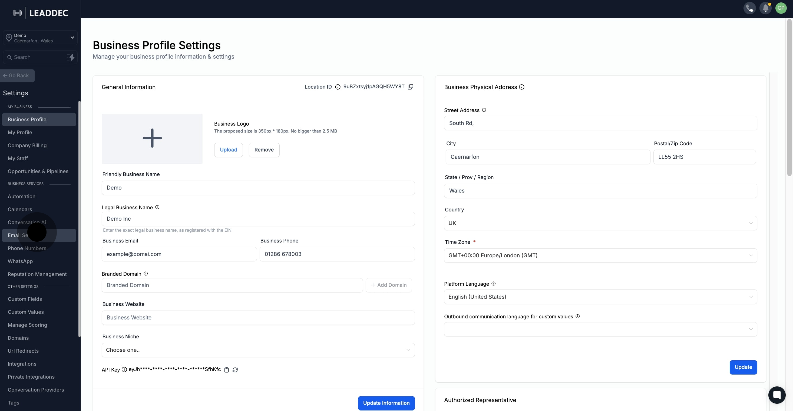Open Custom Values settings
This screenshot has height=411, width=793.
tap(39, 312)
